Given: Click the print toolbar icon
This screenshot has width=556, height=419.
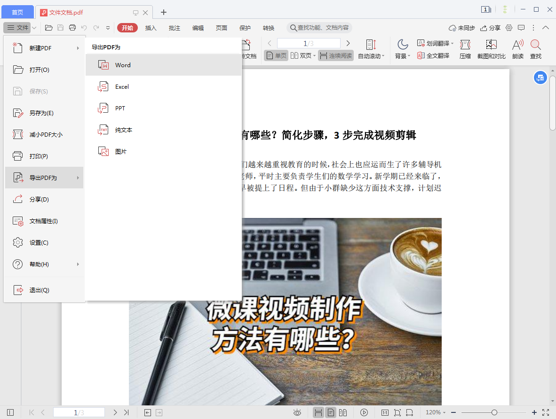Looking at the screenshot, I should click(x=72, y=28).
